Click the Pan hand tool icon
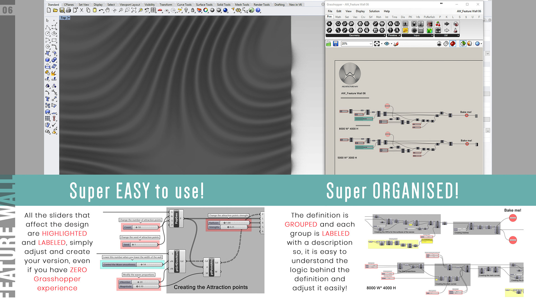 tap(107, 10)
